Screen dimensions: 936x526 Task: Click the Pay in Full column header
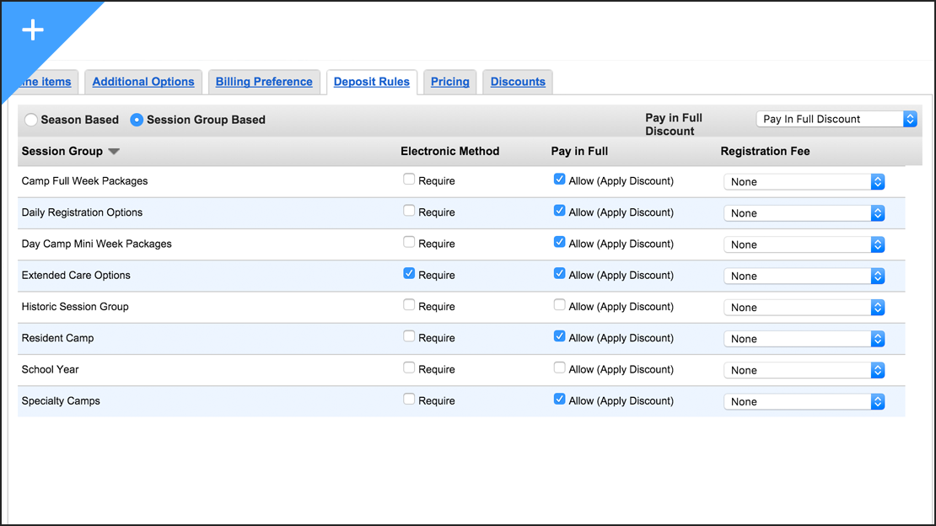[x=579, y=152]
